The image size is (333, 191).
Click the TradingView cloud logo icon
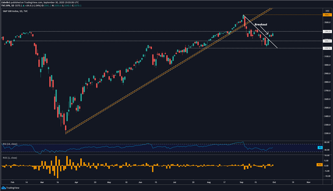[x=3, y=188]
